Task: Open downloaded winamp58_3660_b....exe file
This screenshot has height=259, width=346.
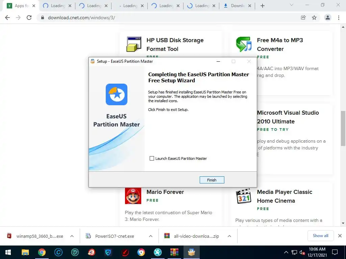Action: (35, 236)
